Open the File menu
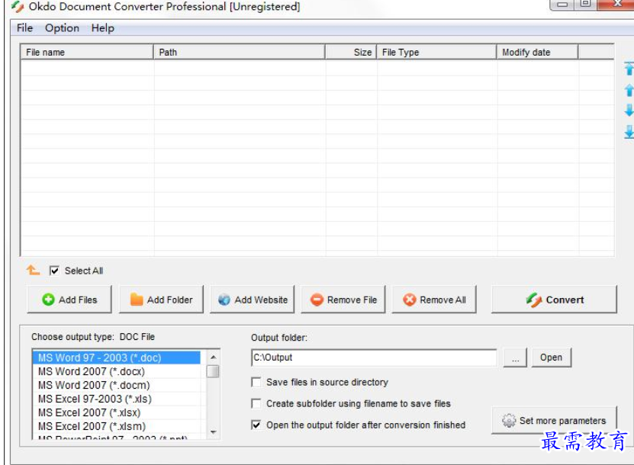634x465 pixels. [x=24, y=28]
